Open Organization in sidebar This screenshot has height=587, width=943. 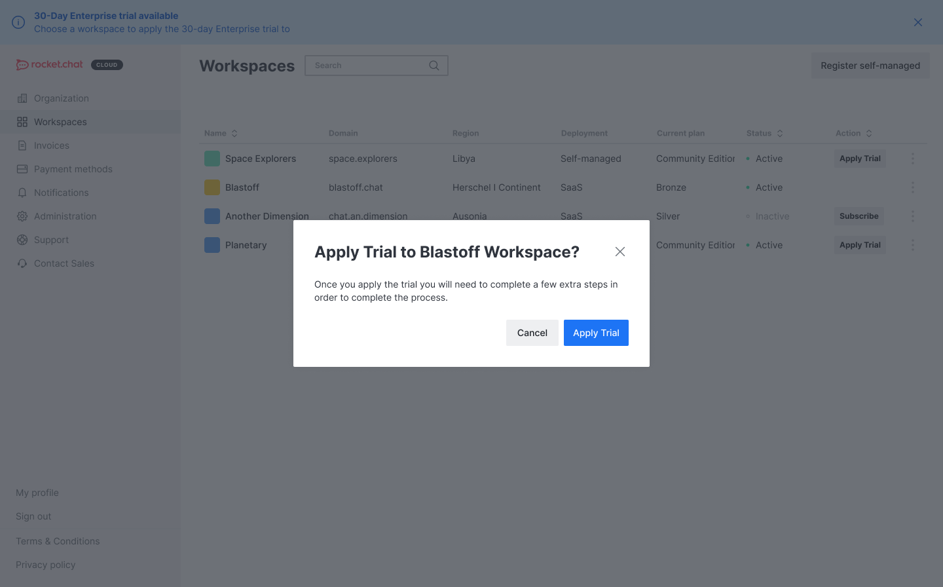pyautogui.click(x=90, y=98)
